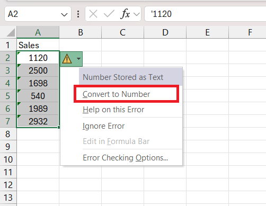Click the error warning icon beside A2
The image size is (266, 206).
click(x=67, y=59)
